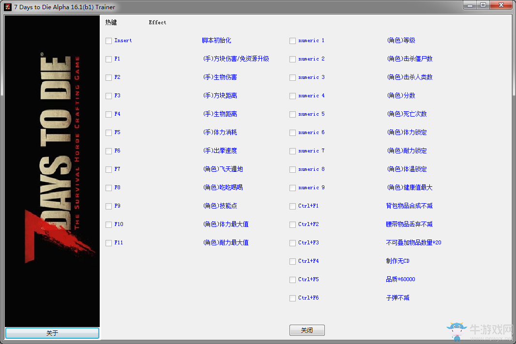Select the '品质+60000' effect label
Screen dimensions: 516x344
pyautogui.click(x=400, y=280)
